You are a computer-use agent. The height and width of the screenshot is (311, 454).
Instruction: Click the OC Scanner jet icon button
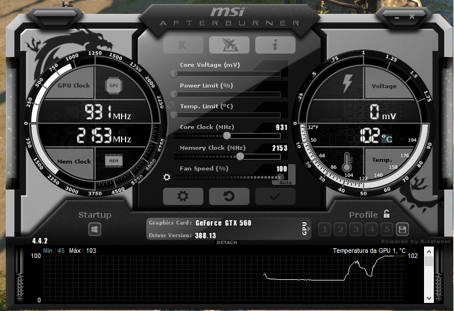coord(229,45)
